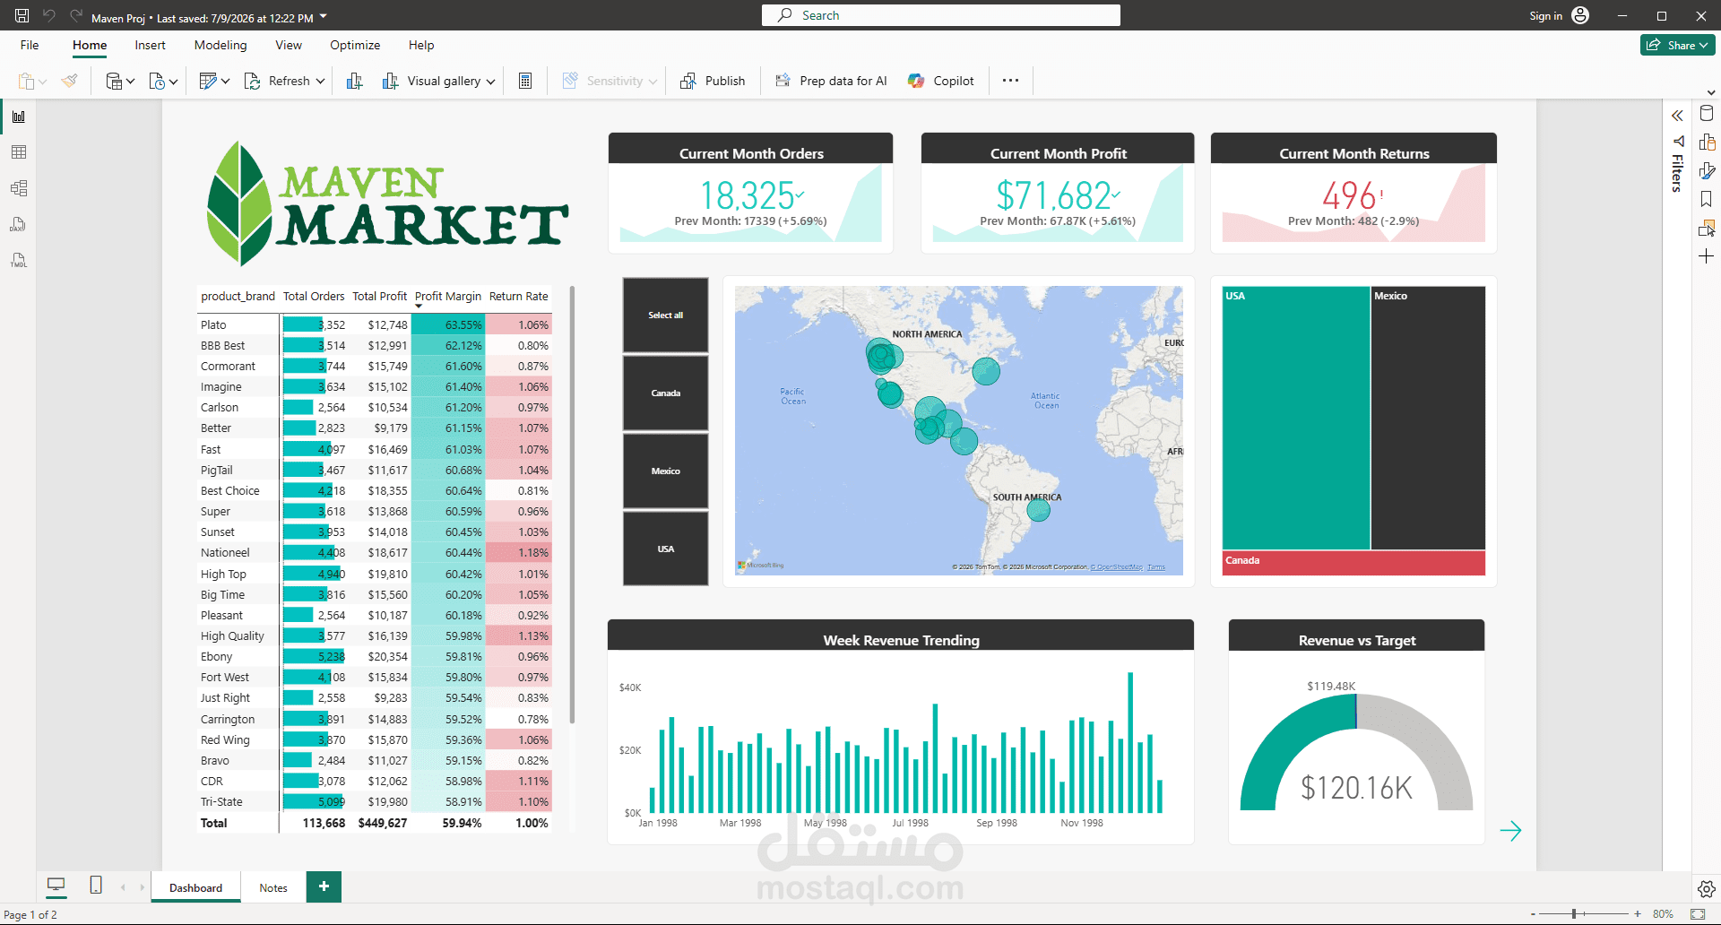Open the Build visual pane icon
The image size is (1721, 925).
click(x=1707, y=143)
